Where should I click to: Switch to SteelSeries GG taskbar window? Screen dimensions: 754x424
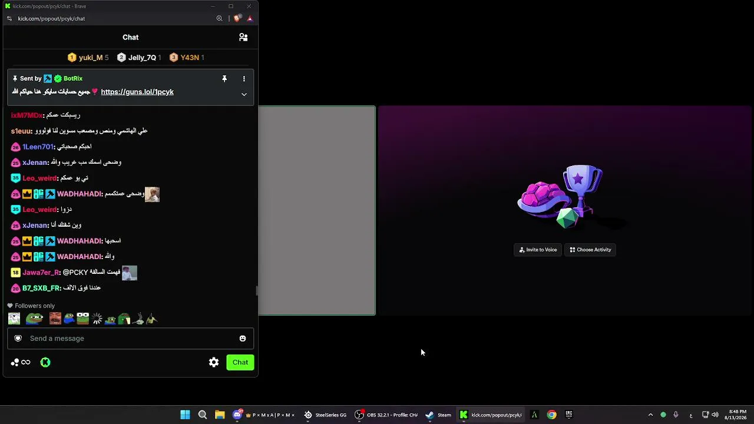[325, 415]
